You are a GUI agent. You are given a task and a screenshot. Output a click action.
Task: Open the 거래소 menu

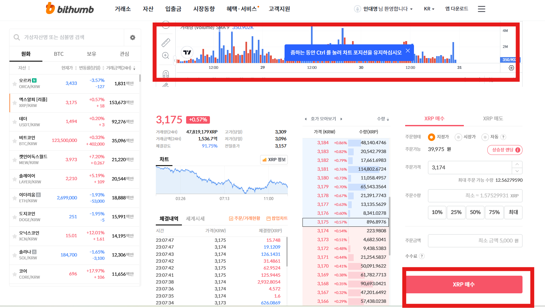(123, 9)
